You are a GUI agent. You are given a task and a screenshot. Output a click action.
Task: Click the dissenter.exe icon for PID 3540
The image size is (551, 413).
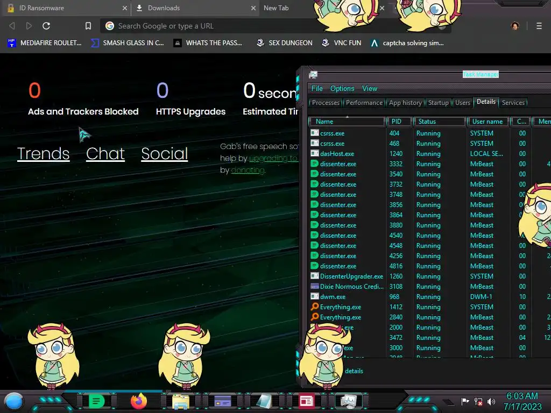click(314, 174)
